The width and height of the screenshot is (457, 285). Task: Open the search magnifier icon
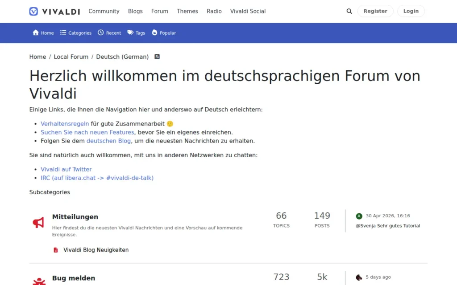[x=349, y=11]
